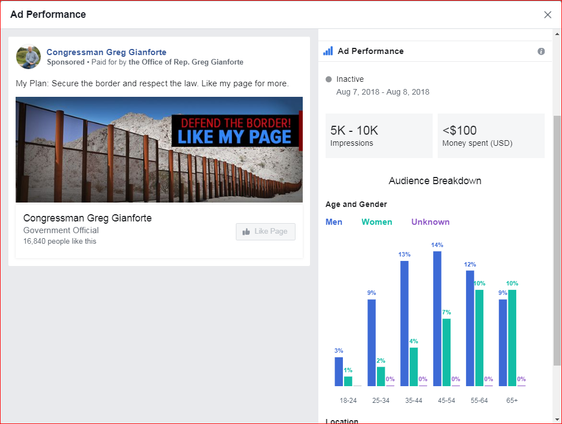Open the Congressman Greg Gianforte page link
The width and height of the screenshot is (562, 424).
[x=106, y=52]
